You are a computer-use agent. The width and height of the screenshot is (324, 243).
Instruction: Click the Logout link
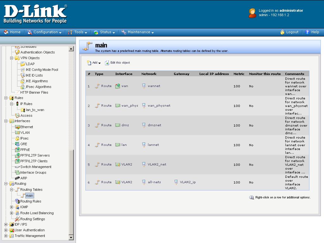pyautogui.click(x=292, y=32)
